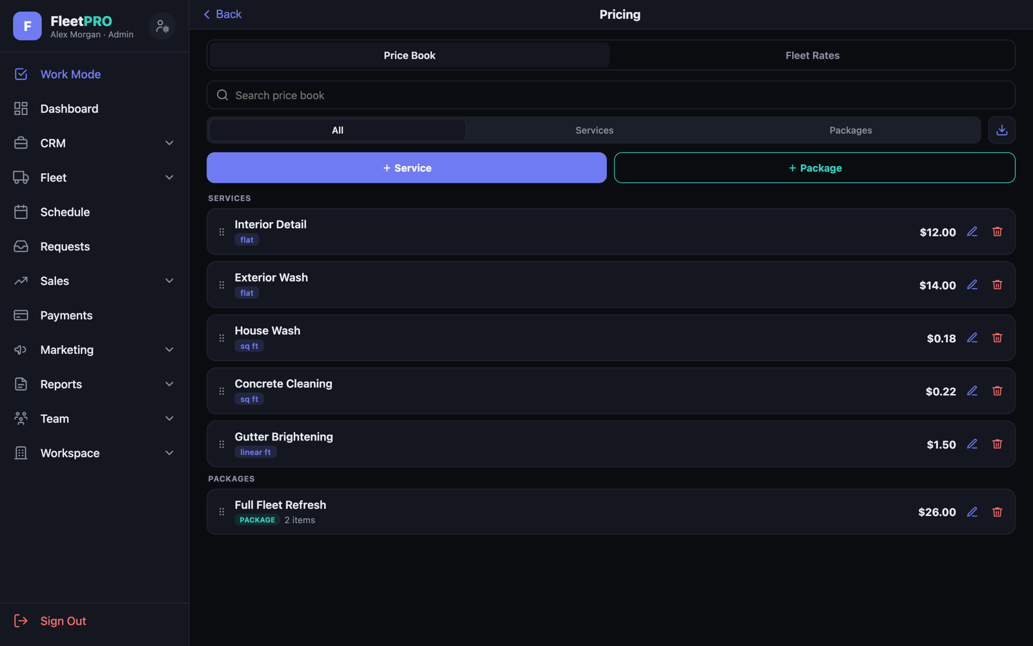Expand the Reports menu chevron
Image resolution: width=1033 pixels, height=646 pixels.
tap(169, 384)
